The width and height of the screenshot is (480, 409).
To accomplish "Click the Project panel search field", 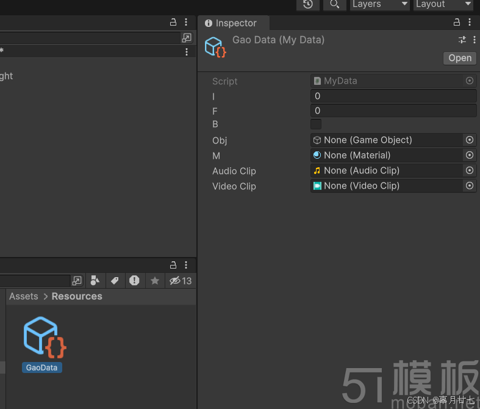I will click(35, 281).
